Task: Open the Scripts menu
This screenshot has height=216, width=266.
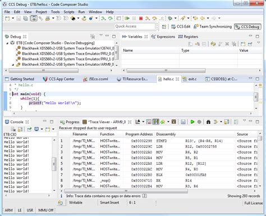Action: pyautogui.click(x=69, y=12)
